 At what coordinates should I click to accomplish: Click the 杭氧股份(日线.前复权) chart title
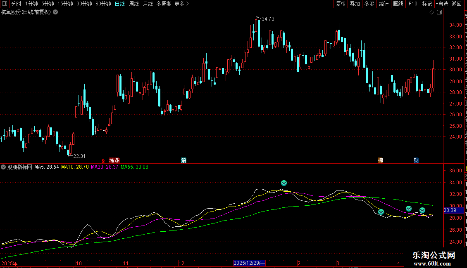[26, 12]
